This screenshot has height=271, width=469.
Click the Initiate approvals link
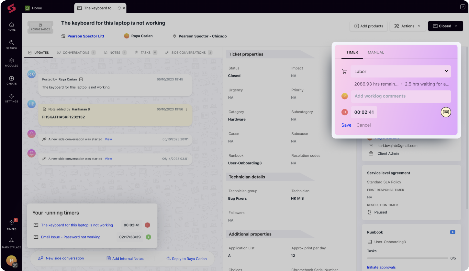pyautogui.click(x=381, y=267)
